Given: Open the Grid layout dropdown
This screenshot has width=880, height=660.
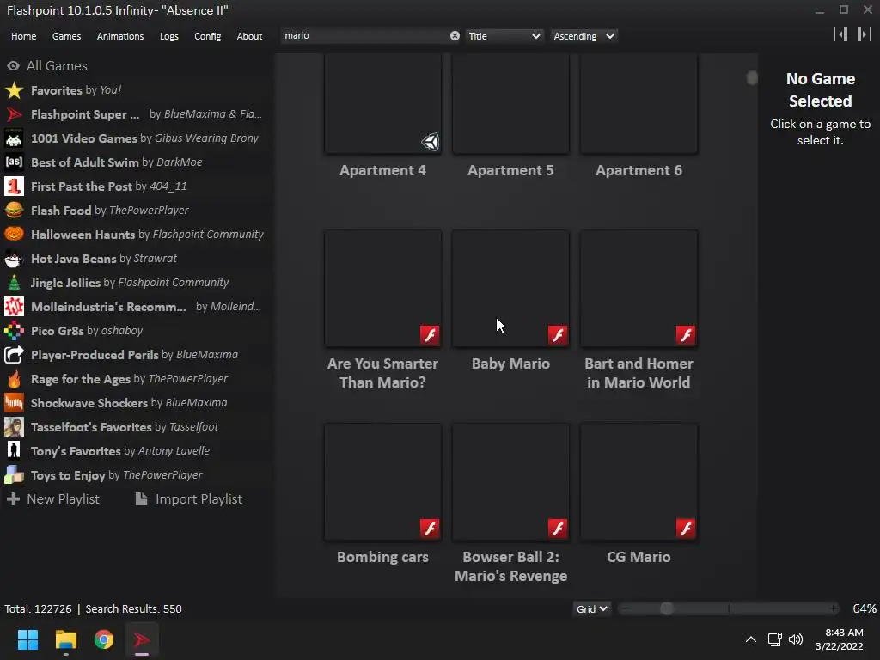Looking at the screenshot, I should tap(591, 609).
